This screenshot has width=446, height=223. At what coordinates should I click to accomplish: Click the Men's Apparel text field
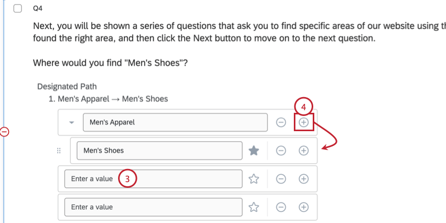(175, 122)
